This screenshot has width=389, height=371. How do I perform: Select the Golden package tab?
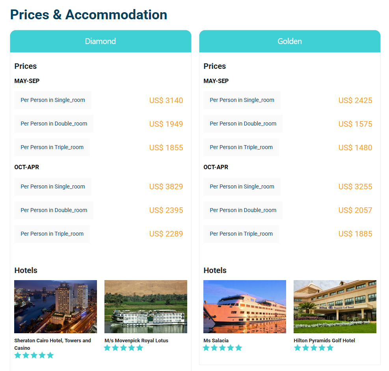290,41
